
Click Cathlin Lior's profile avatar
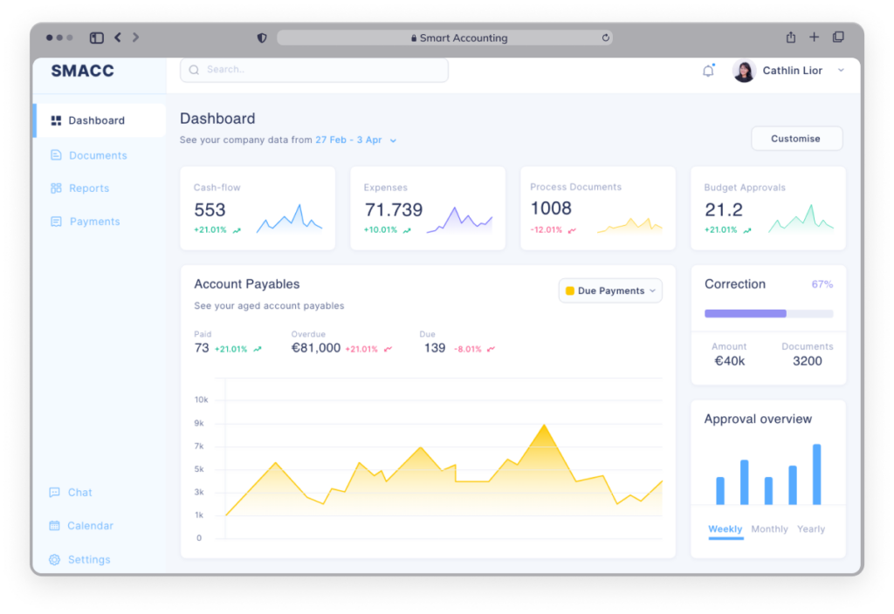[x=744, y=71]
